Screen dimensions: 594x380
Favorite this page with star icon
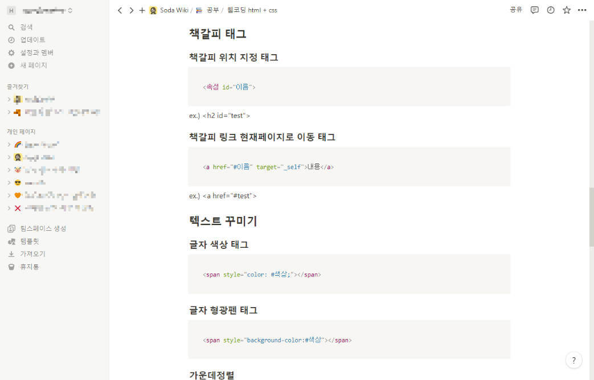(566, 10)
